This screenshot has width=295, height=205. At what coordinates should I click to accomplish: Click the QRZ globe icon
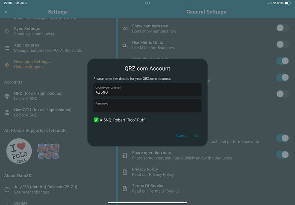(x=7, y=96)
